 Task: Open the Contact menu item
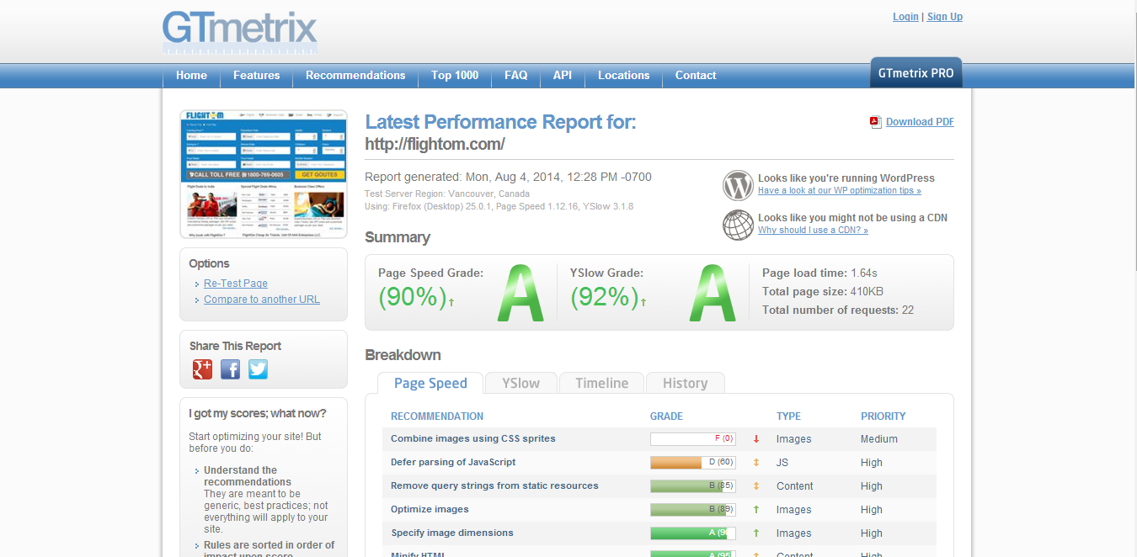(696, 76)
